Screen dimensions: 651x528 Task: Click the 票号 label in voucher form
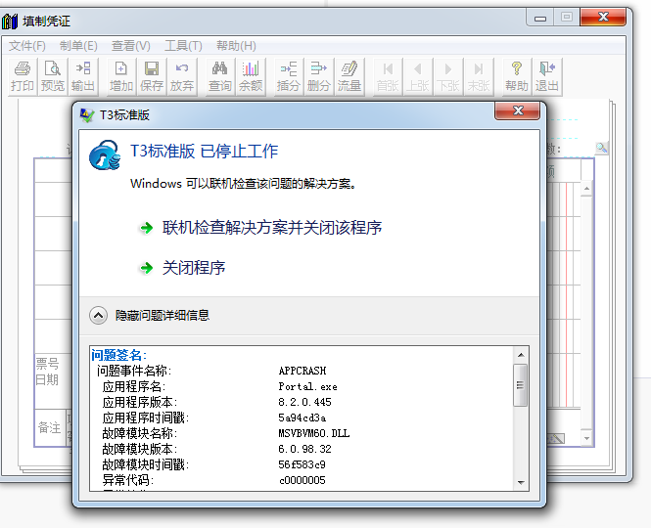coord(47,364)
